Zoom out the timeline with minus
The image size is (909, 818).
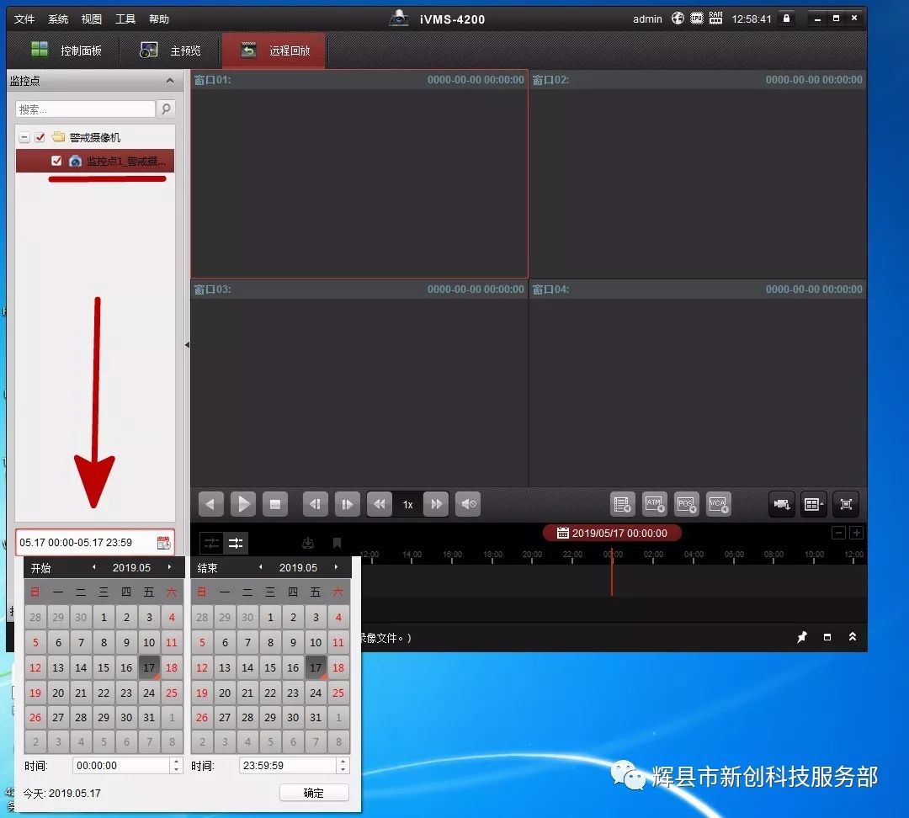(x=838, y=533)
